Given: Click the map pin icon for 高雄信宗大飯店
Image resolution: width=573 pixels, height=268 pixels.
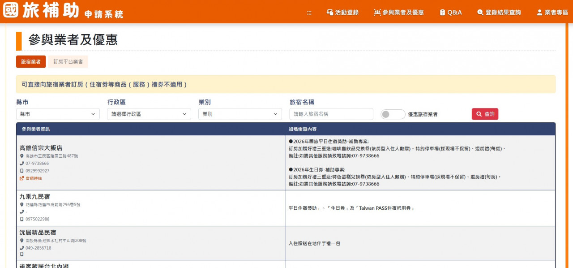Looking at the screenshot, I should coord(21,156).
